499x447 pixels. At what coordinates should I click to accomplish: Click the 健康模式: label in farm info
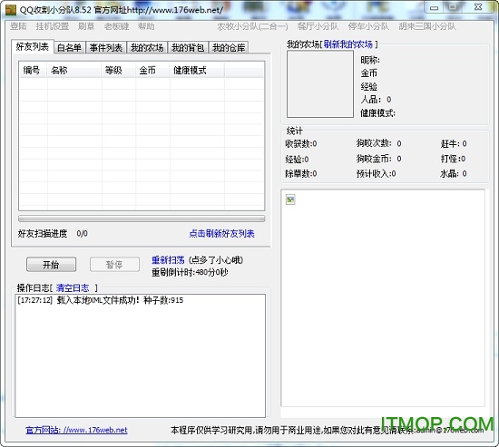(377, 112)
